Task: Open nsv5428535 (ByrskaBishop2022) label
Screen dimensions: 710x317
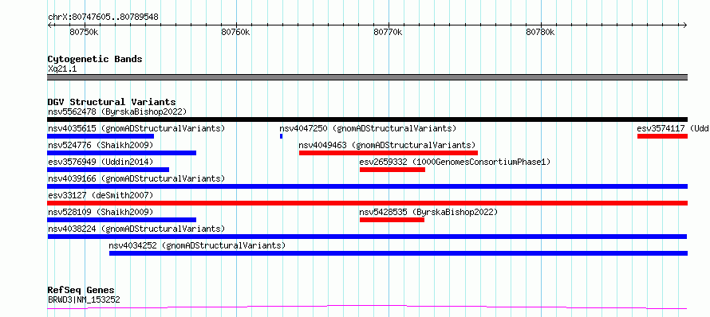Action: 429,212
